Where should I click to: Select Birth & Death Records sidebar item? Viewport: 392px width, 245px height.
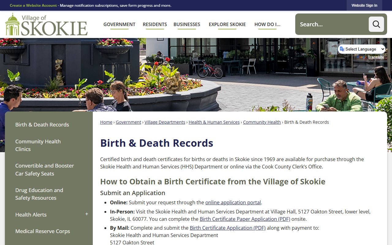point(42,125)
